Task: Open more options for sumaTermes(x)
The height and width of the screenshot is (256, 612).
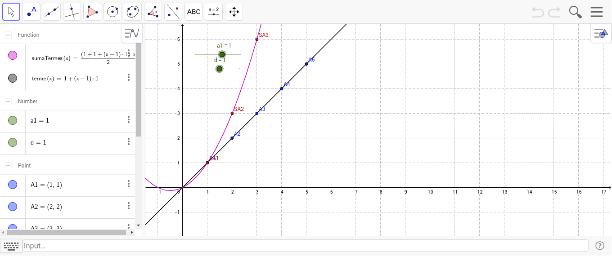Action: pyautogui.click(x=129, y=53)
